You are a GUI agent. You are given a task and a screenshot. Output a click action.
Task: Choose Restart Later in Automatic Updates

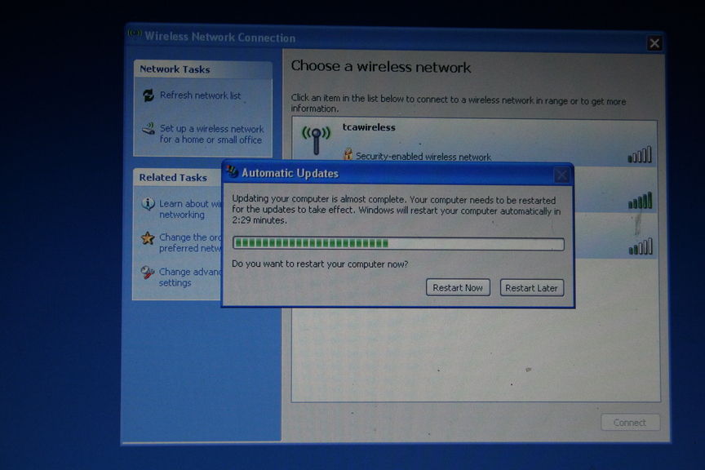coord(531,288)
